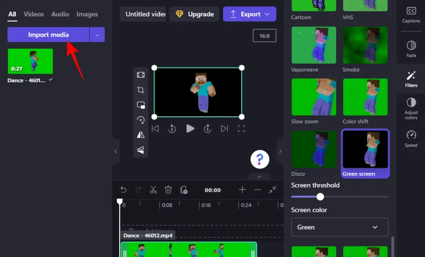
Task: Duplicate the selected clip
Action: pos(183,190)
